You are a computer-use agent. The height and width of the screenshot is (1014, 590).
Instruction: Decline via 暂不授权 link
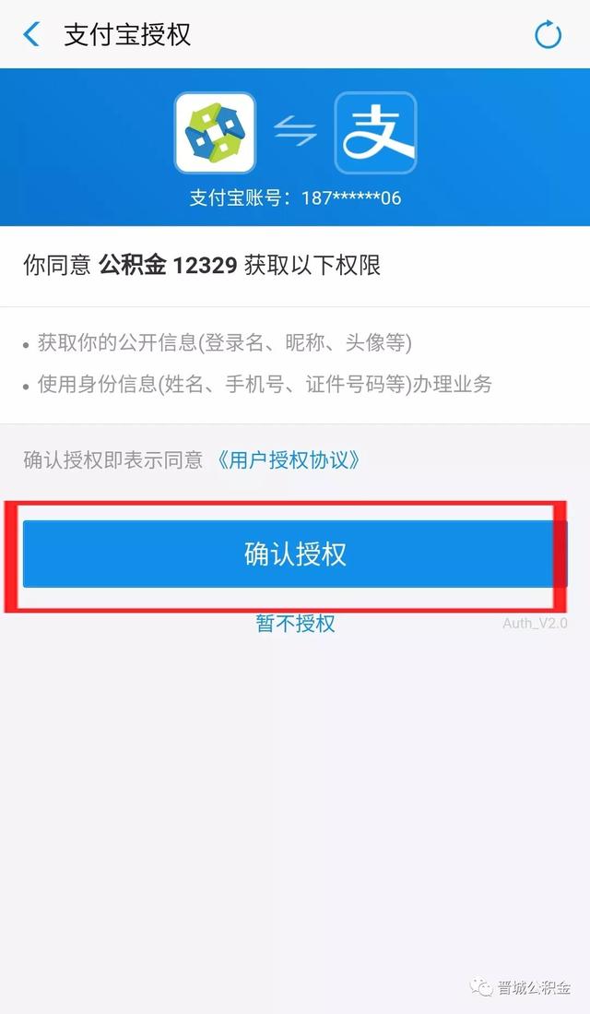point(295,624)
